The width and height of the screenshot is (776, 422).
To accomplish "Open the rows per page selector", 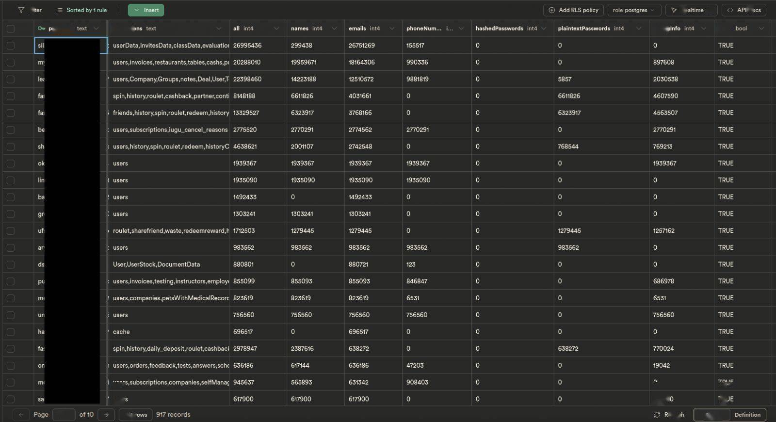I will tap(136, 415).
